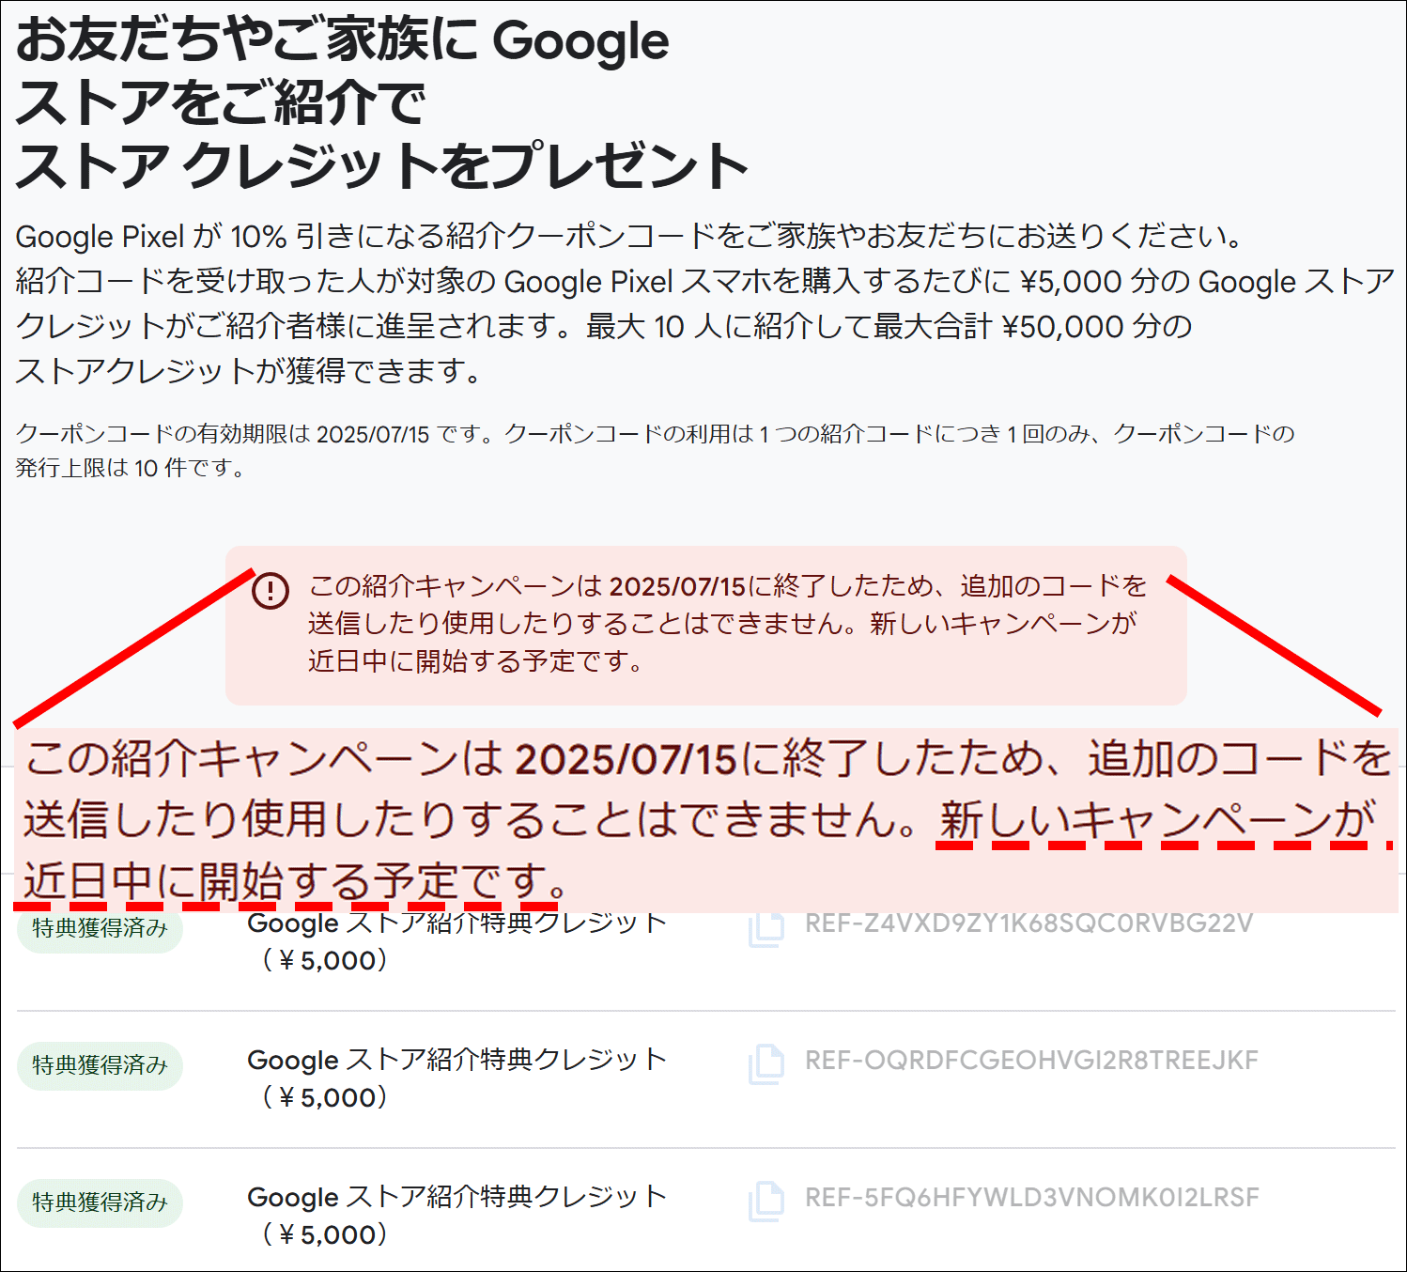Click the REF-5FQ6HFYWLD3VNOMK0I2LRSF code text
The width and height of the screenshot is (1407, 1272).
[1031, 1198]
